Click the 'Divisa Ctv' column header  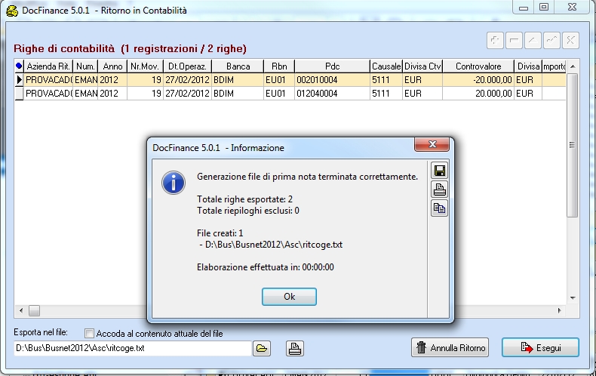[422, 66]
